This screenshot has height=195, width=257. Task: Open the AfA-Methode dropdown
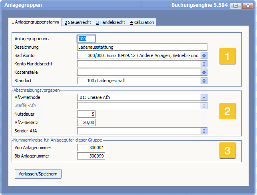pos(204,97)
